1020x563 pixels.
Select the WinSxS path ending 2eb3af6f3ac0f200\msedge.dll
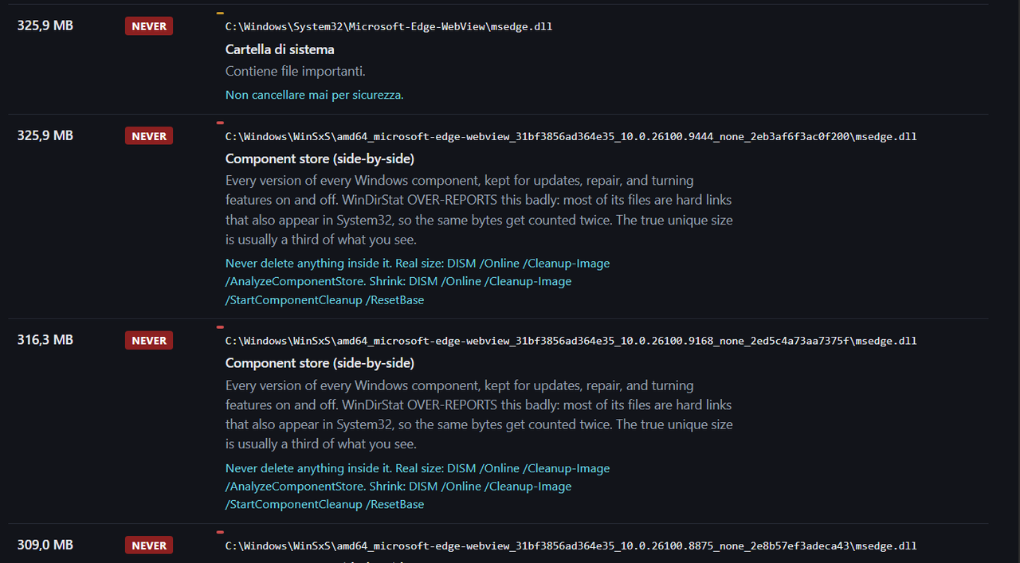(571, 136)
